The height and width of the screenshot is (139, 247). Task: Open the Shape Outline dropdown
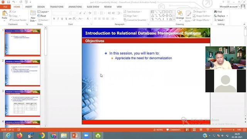202,16
